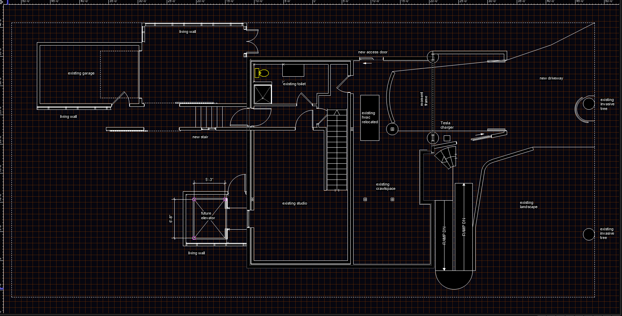Click the upper existing invasive tree circle
Viewport: 622px width, 316px height.
(589, 104)
